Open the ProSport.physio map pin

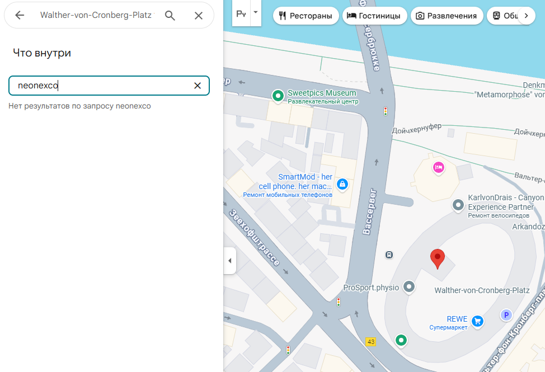(x=410, y=287)
